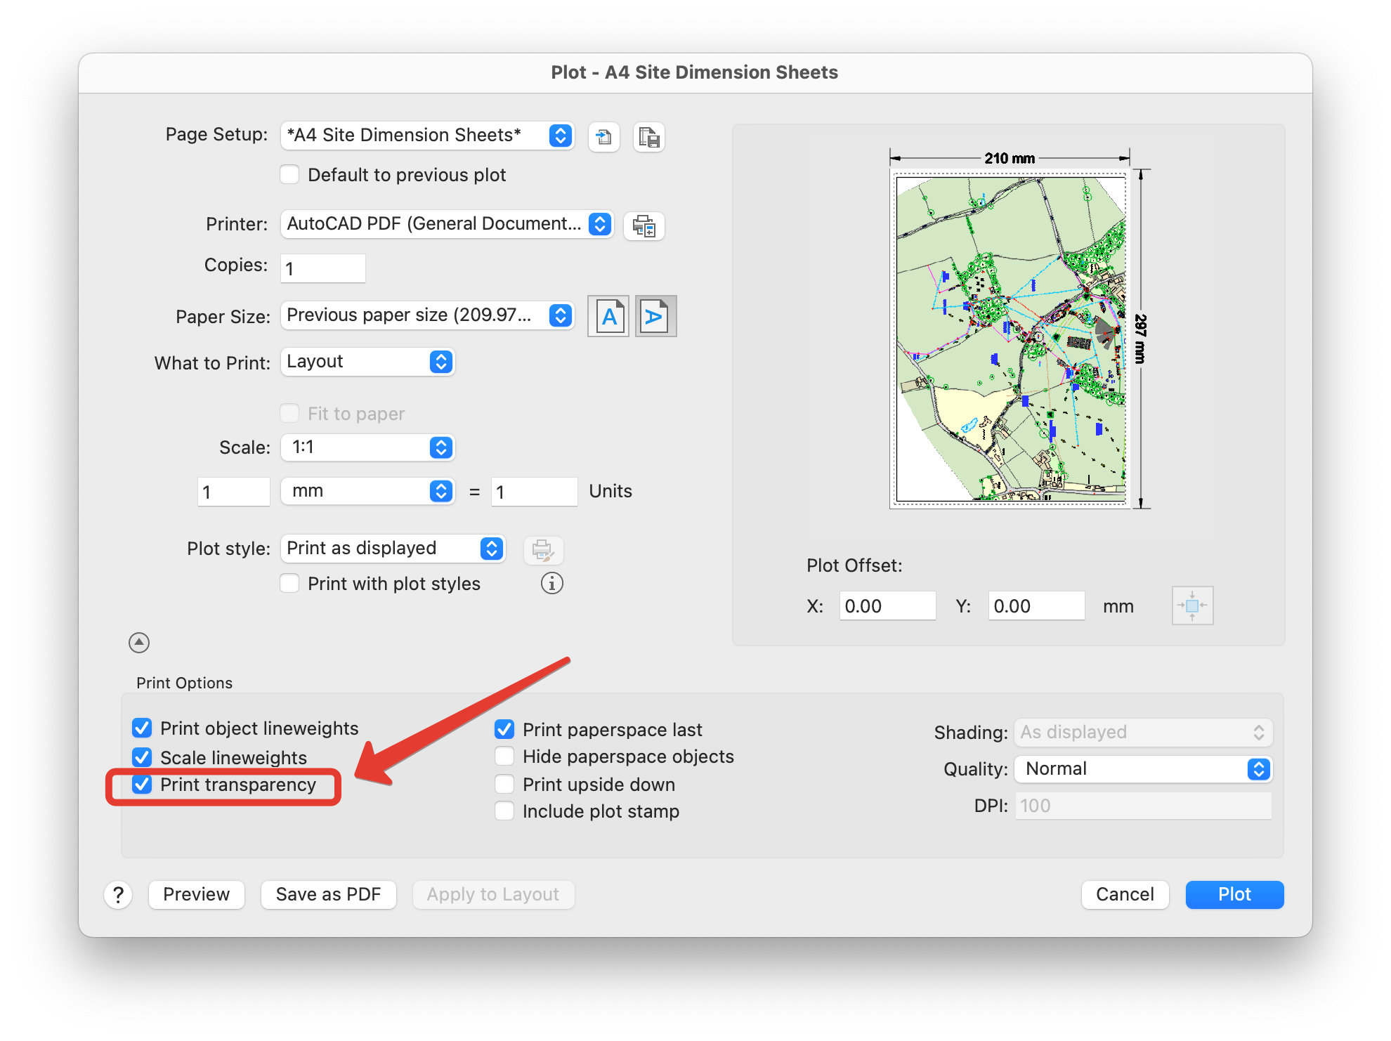Viewport: 1391px width, 1041px height.
Task: Save the current page setup
Action: pyautogui.click(x=648, y=138)
